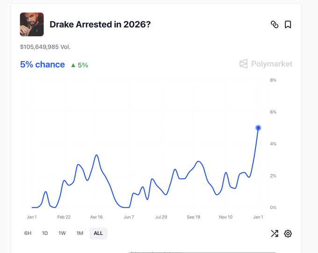Screen dimensions: 318x253
Task: Click the $105,649,985 Vol. text
Action: pyautogui.click(x=45, y=47)
